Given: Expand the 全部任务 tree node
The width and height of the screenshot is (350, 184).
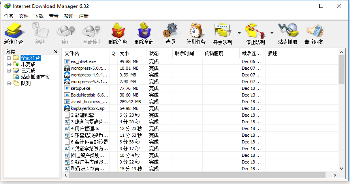Looking at the screenshot, I should click(9, 58).
